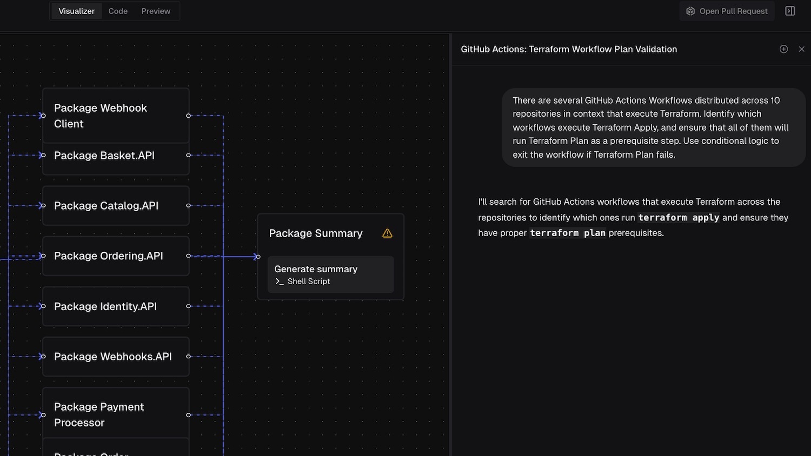Switch to the Visualizer tab
Screen dimensions: 811x456
(76, 11)
